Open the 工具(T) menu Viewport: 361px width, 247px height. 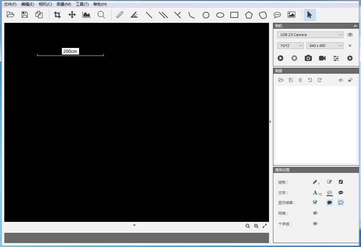[82, 4]
